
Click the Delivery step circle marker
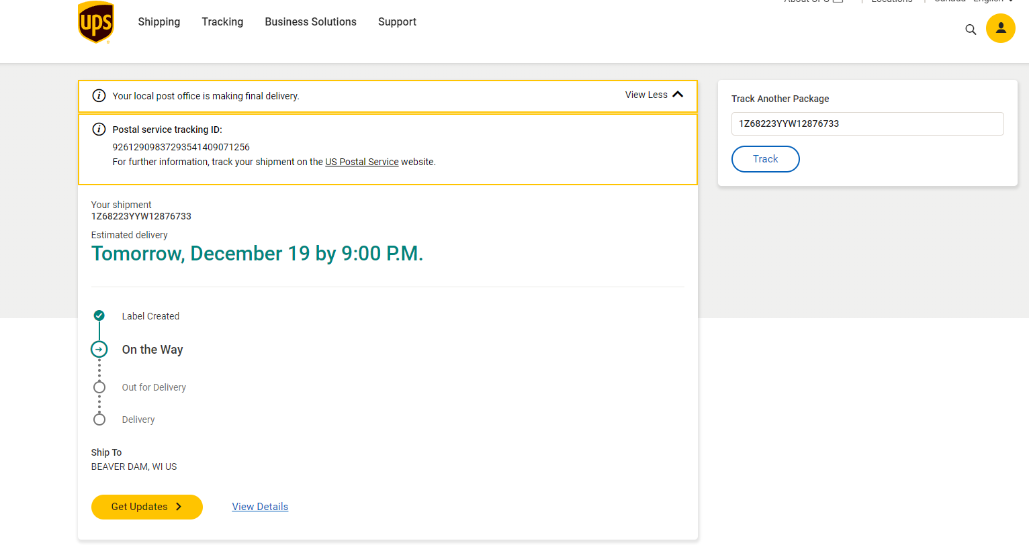99,419
